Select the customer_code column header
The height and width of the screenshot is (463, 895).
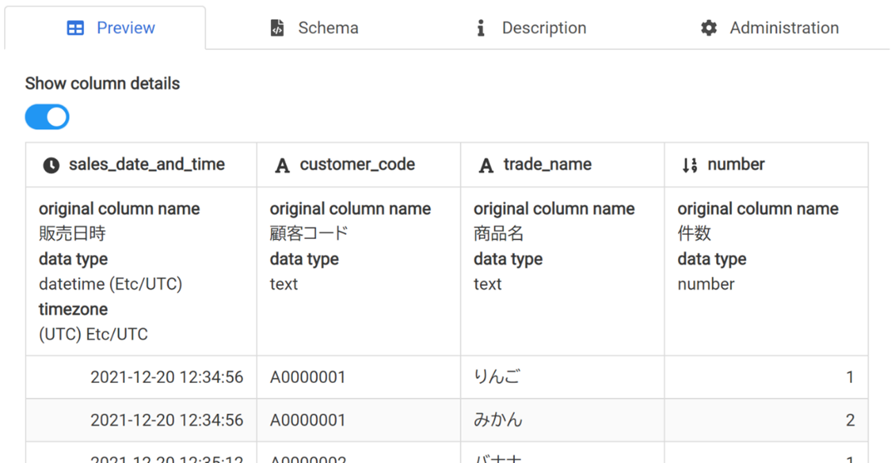357,164
